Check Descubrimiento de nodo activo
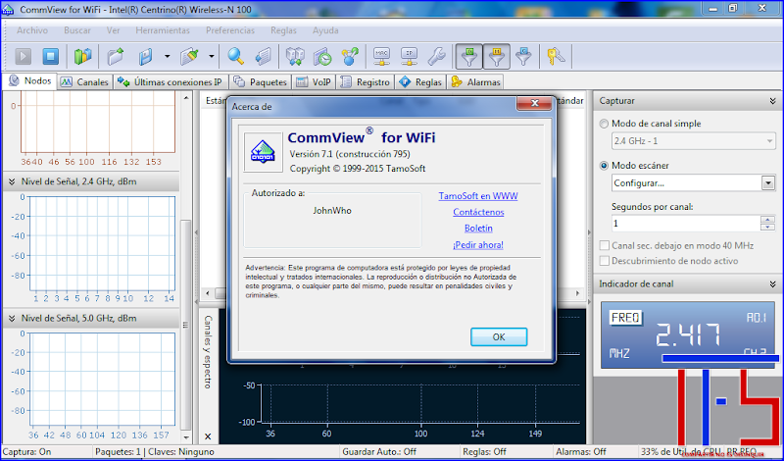 (x=605, y=261)
